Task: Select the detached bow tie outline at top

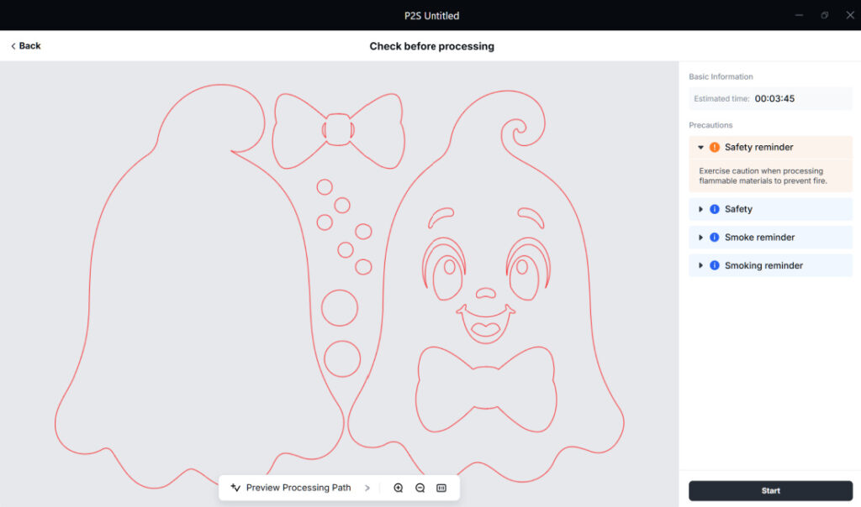Action: [x=338, y=131]
